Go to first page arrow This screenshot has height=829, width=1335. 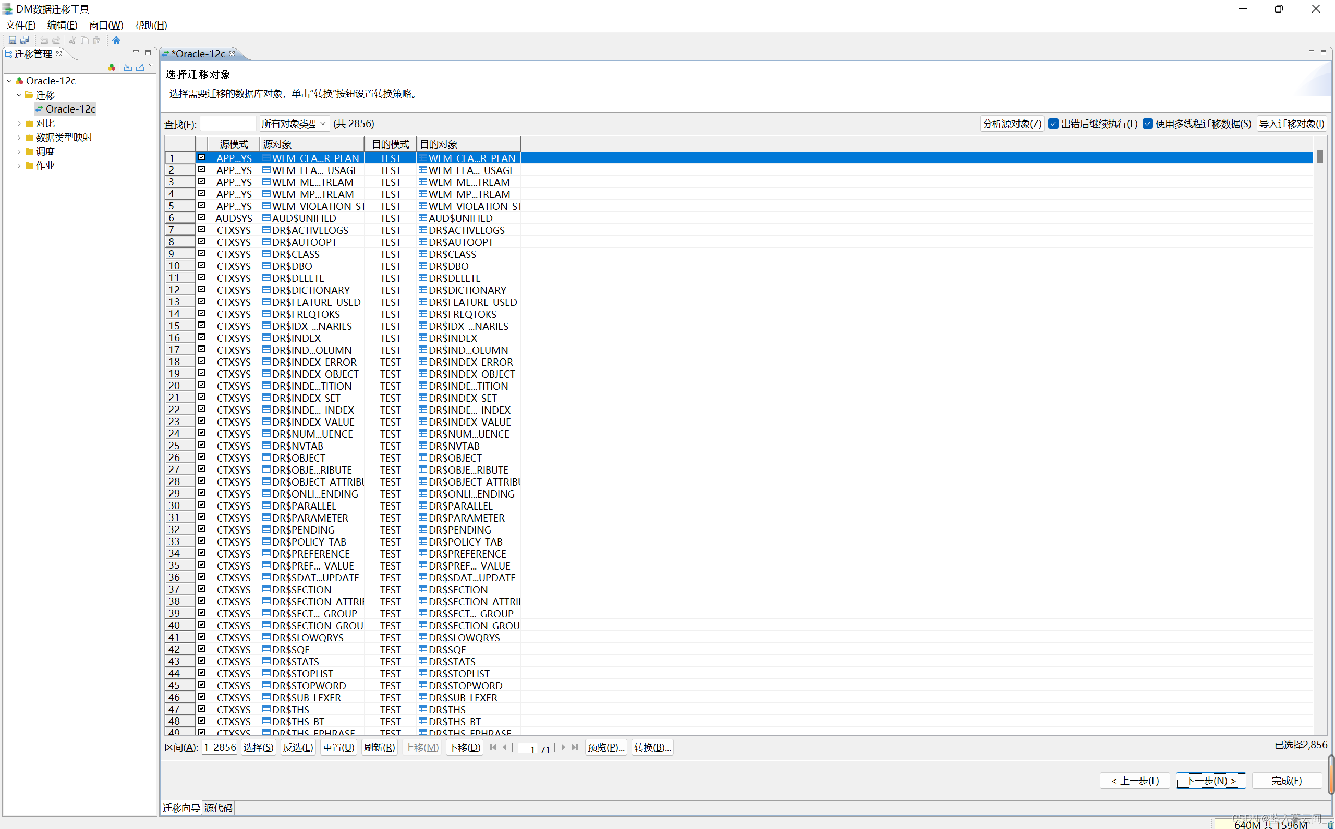pos(493,747)
